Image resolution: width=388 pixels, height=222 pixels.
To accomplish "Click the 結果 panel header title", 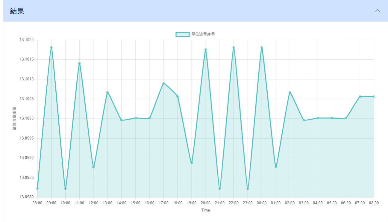I will tap(17, 11).
